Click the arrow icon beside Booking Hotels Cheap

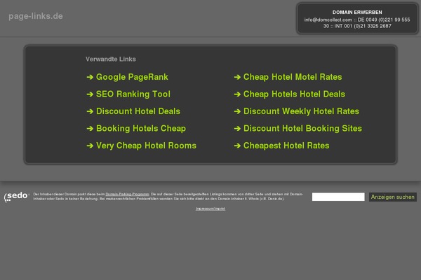pyautogui.click(x=90, y=129)
